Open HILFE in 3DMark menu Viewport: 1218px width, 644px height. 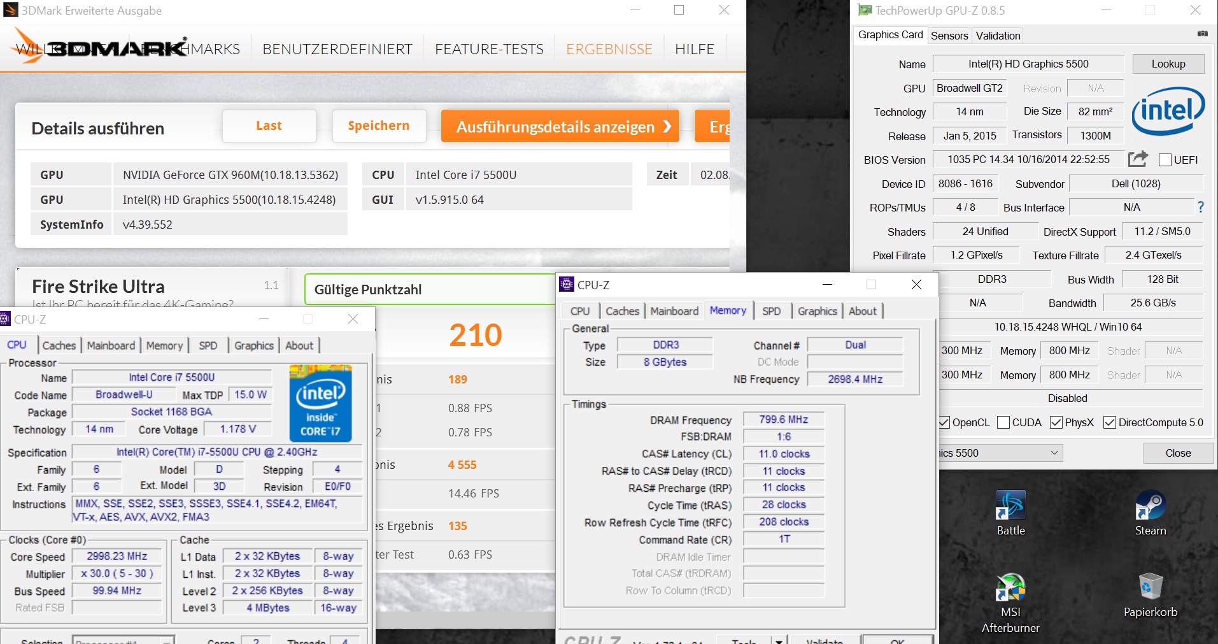click(x=695, y=49)
